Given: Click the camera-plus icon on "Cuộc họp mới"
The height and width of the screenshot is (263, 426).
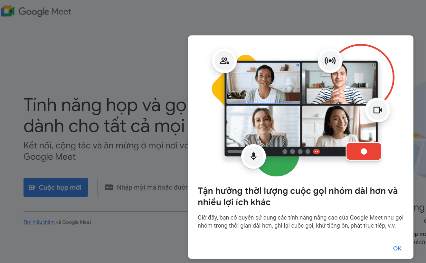Looking at the screenshot, I should [32, 187].
